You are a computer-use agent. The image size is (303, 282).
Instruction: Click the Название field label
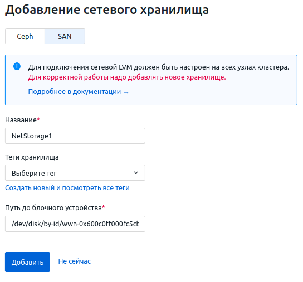point(21,120)
